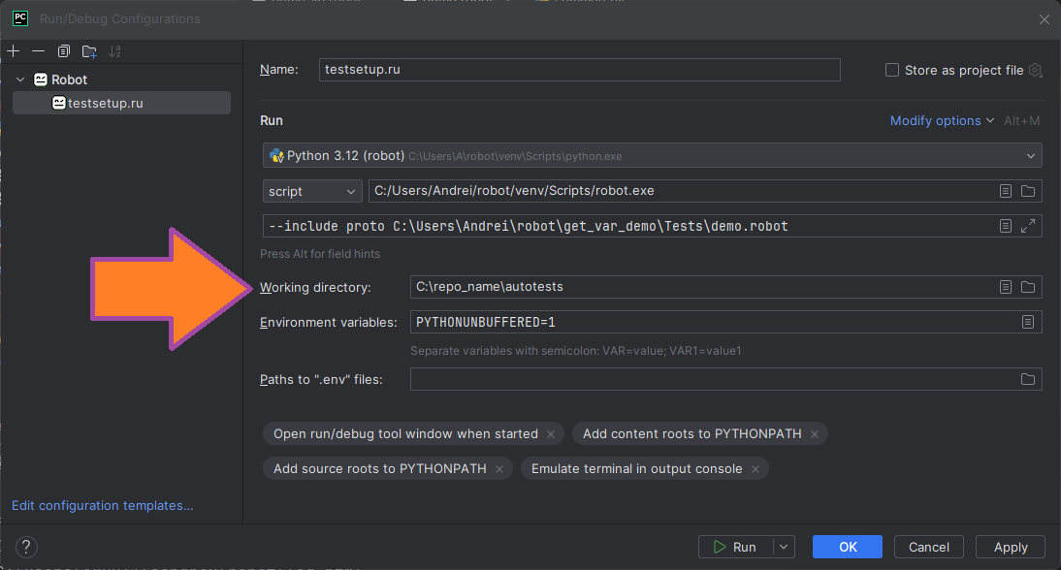Image resolution: width=1061 pixels, height=570 pixels.
Task: Switch the script/module dropdown
Action: point(312,191)
